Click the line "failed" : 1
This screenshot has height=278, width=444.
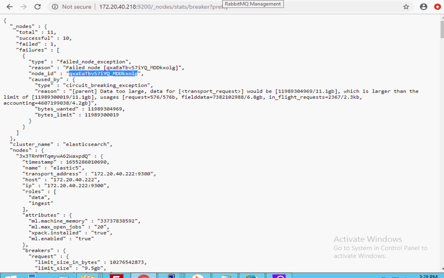click(36, 44)
